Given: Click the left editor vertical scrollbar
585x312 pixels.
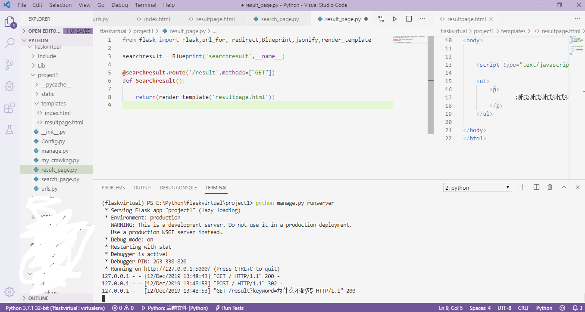Looking at the screenshot, I should (431, 85).
